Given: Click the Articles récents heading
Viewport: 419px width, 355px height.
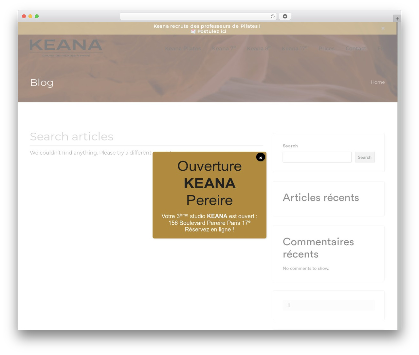Looking at the screenshot, I should coord(321,197).
